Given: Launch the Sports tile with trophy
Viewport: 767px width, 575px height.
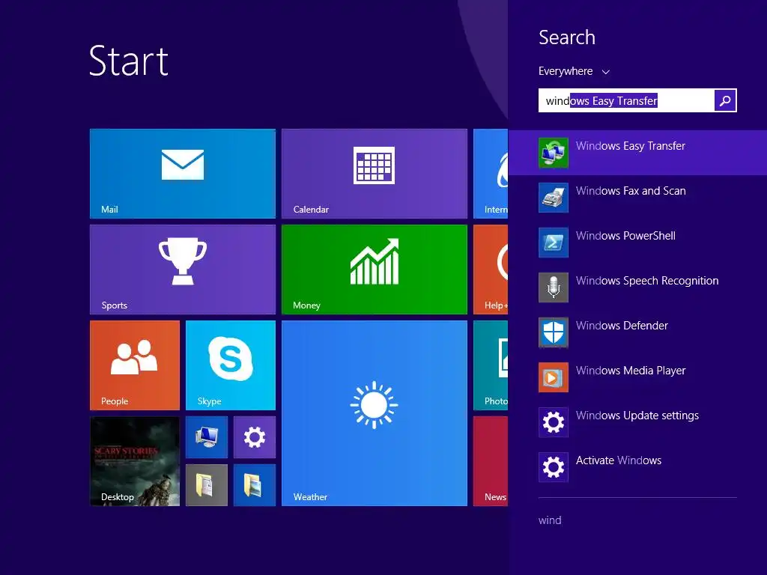Looking at the screenshot, I should [183, 270].
